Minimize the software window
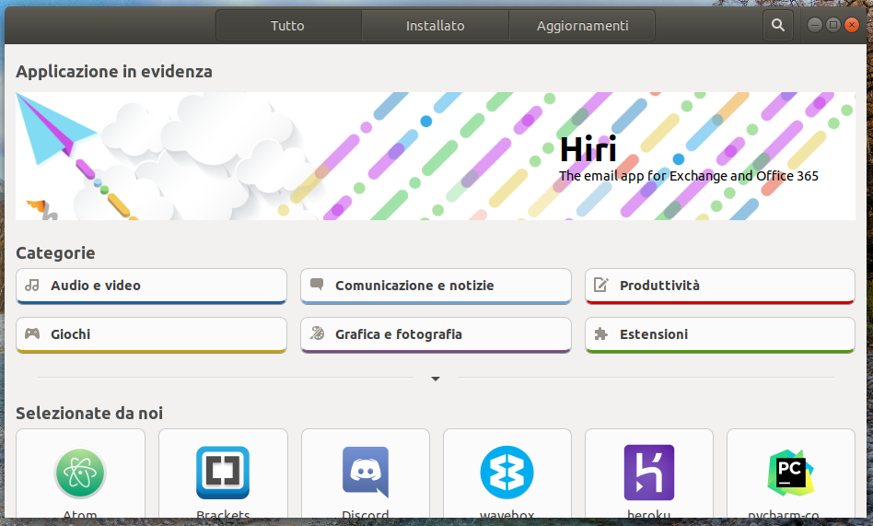The height and width of the screenshot is (526, 873). [x=815, y=25]
